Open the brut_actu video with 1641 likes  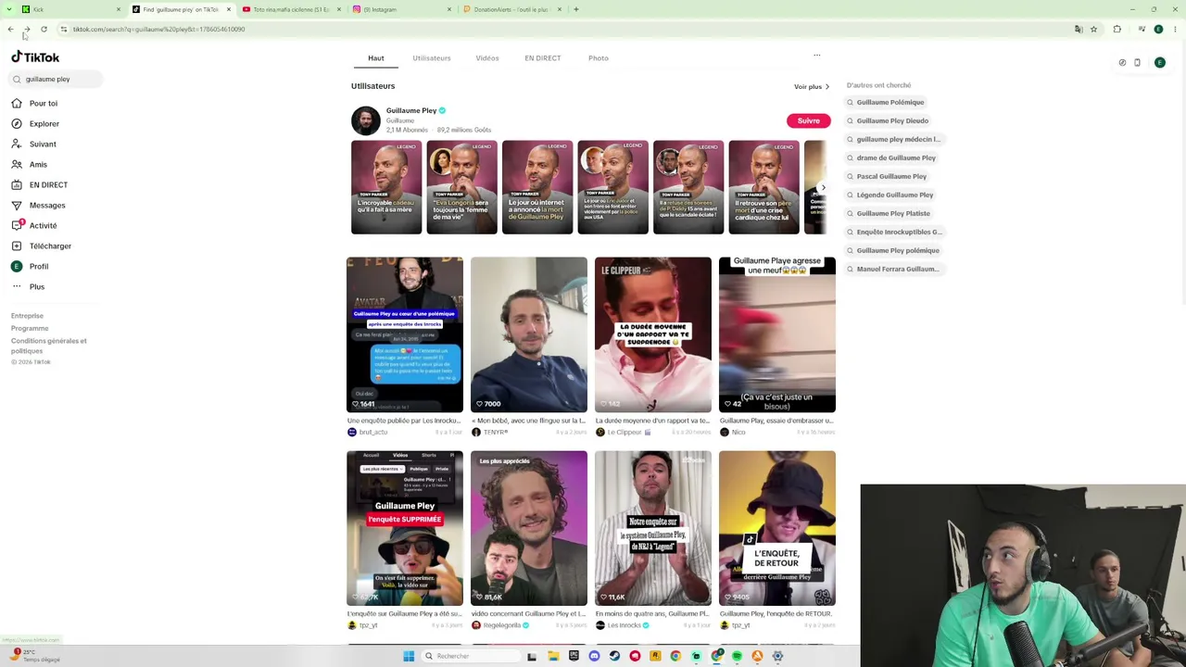tap(405, 334)
